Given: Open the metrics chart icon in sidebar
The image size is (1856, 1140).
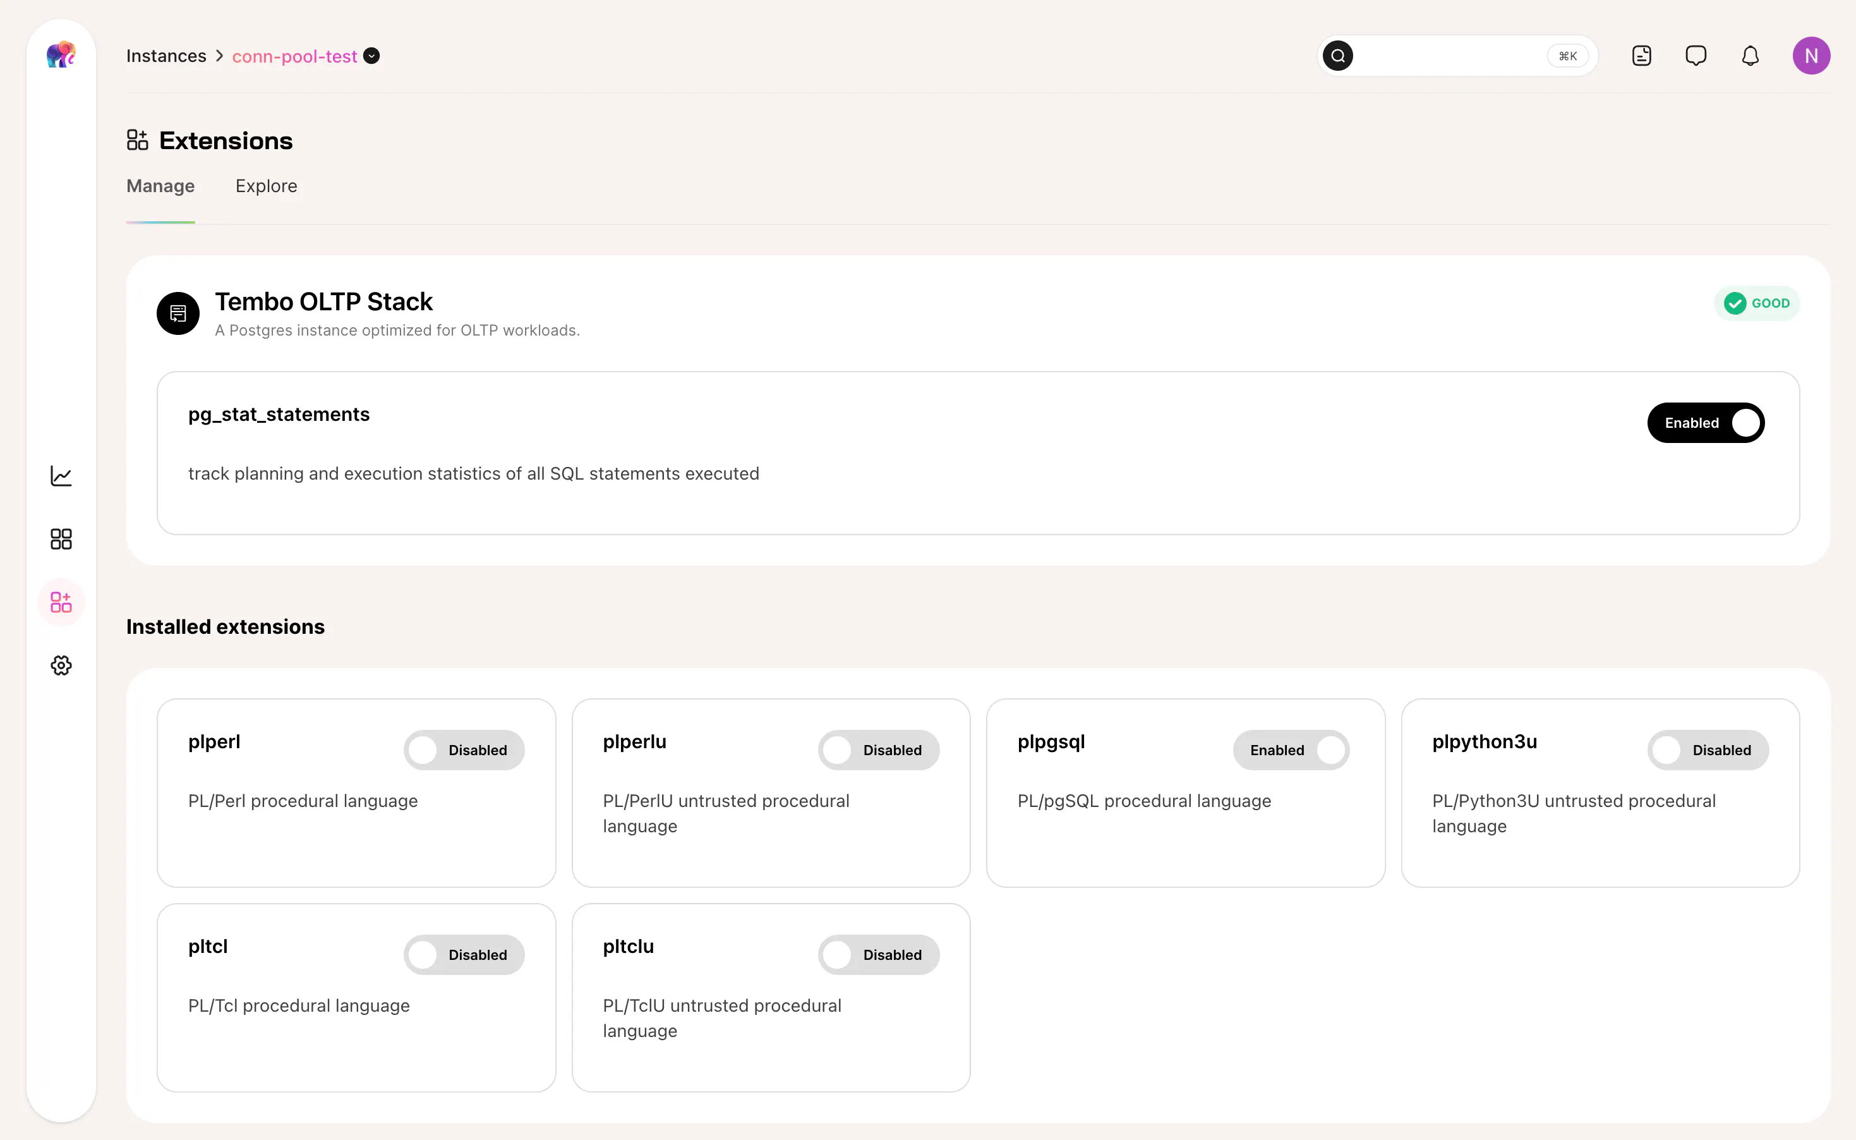Looking at the screenshot, I should pos(61,476).
